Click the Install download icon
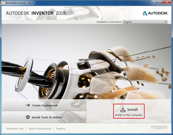This screenshot has height=135, width=173. coord(123,109)
